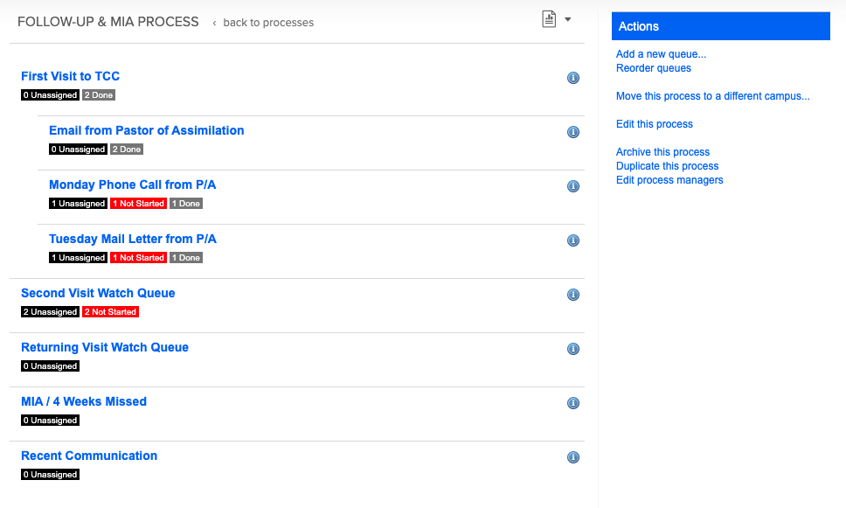Image resolution: width=846 pixels, height=508 pixels.
Task: Expand the report dropdown arrow
Action: tap(568, 19)
